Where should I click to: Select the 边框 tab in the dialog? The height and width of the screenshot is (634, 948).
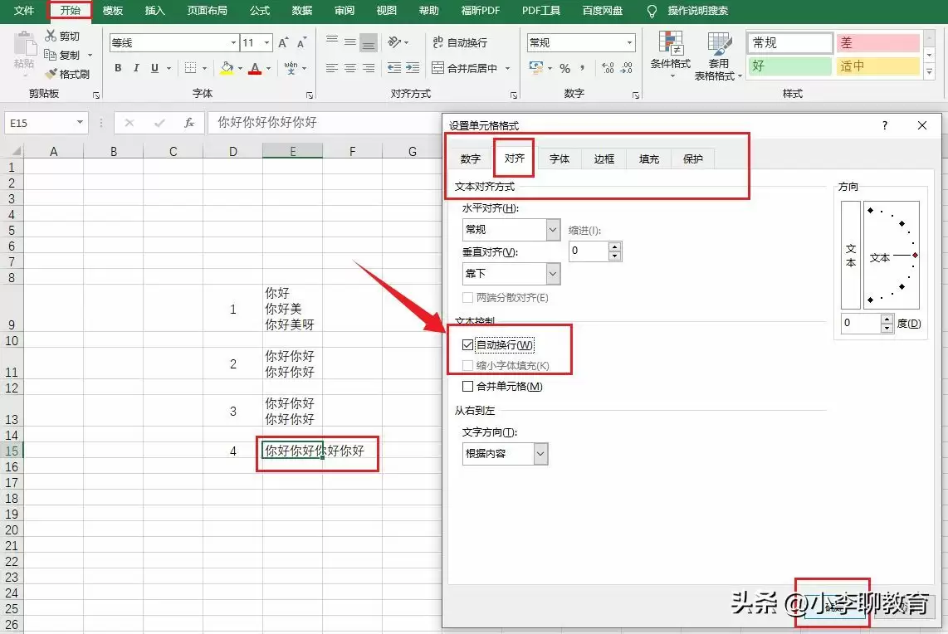(x=603, y=158)
